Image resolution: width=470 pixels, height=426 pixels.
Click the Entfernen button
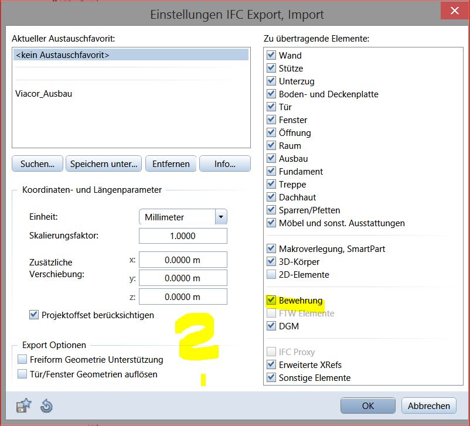(171, 164)
